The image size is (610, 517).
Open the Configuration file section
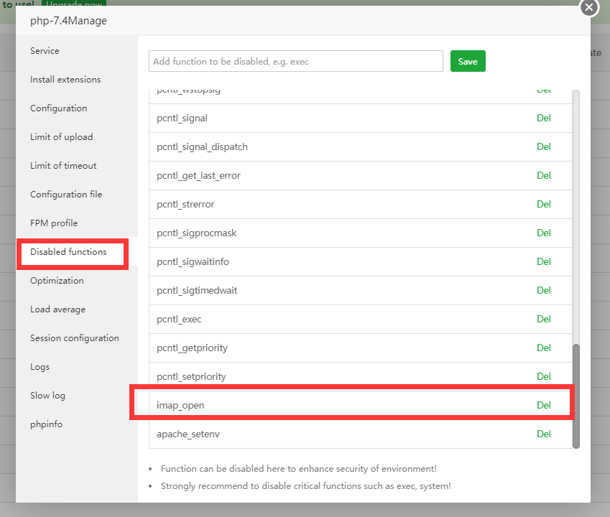(x=66, y=195)
